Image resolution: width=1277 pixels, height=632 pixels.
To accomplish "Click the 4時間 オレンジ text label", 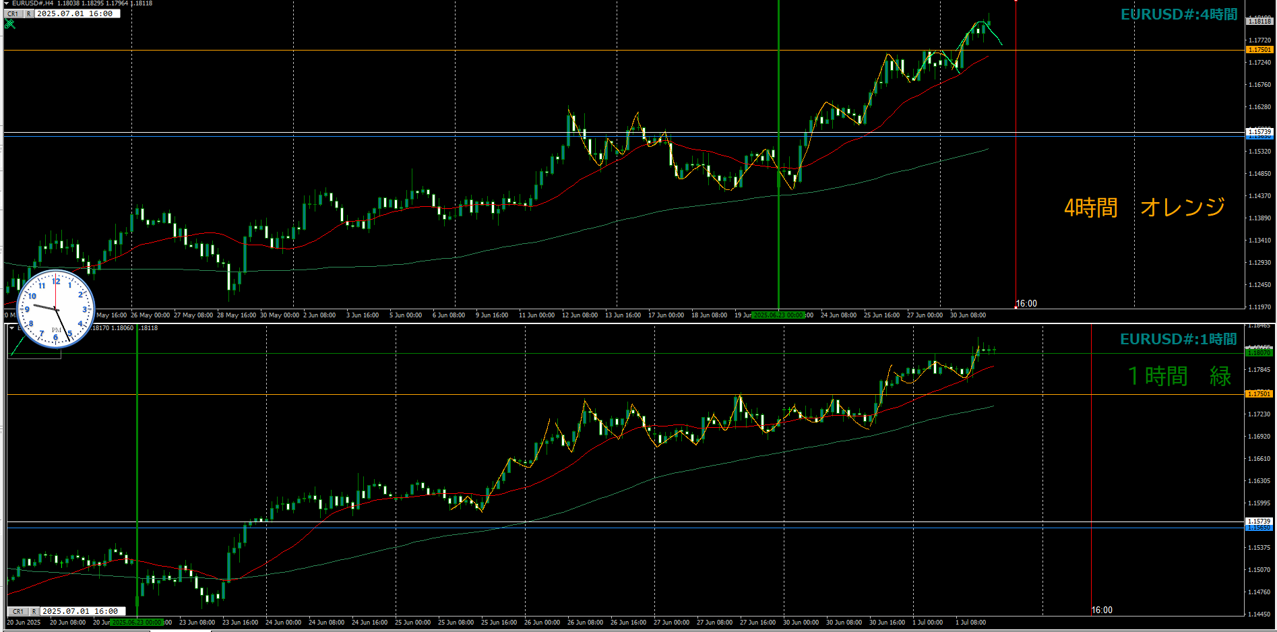I will point(1144,207).
